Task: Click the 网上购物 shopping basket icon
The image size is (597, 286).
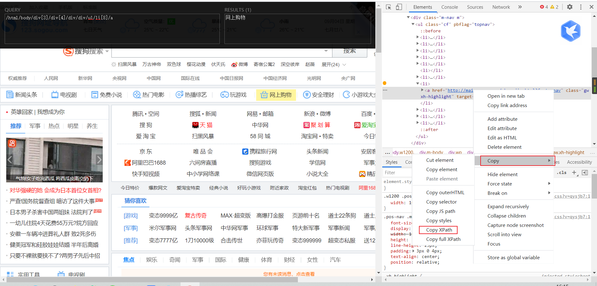Action: [x=264, y=95]
